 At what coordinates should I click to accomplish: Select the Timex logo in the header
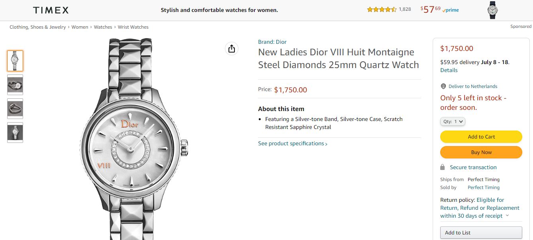[x=50, y=10]
